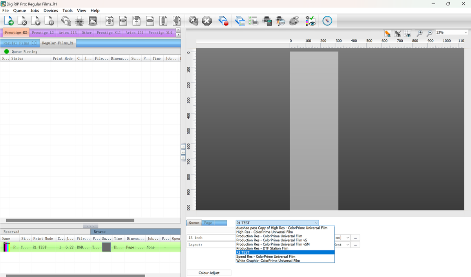Switch to the Prestige XL2 tab
The image size is (471, 277).
pyautogui.click(x=108, y=33)
